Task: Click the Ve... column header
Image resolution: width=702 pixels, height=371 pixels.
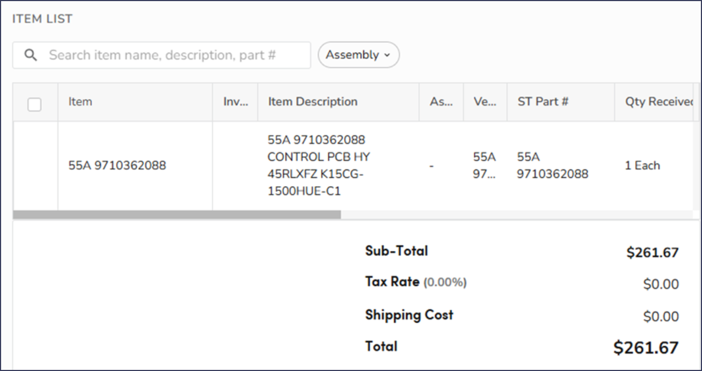Action: tap(485, 102)
